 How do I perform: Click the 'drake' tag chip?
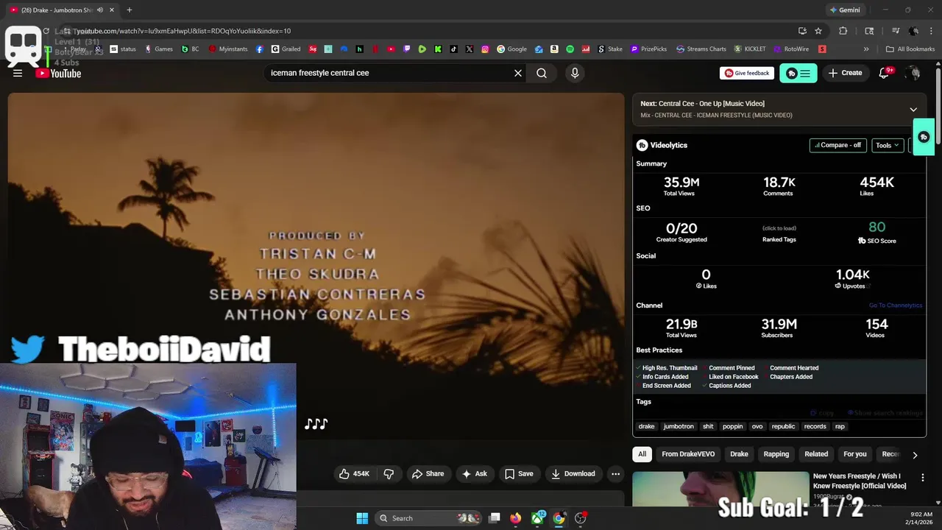tap(646, 426)
